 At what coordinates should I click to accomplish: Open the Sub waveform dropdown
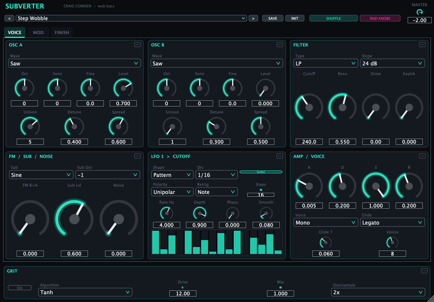click(41, 175)
